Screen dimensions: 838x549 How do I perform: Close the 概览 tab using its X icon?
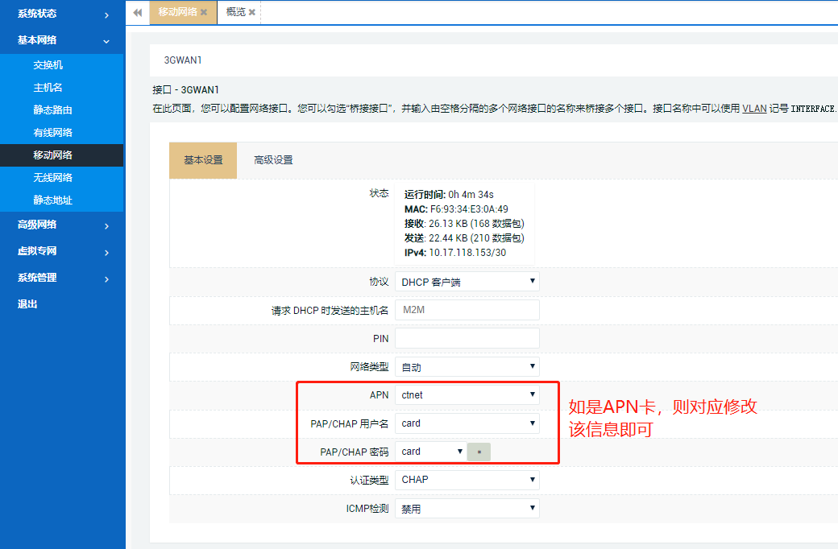pyautogui.click(x=251, y=13)
